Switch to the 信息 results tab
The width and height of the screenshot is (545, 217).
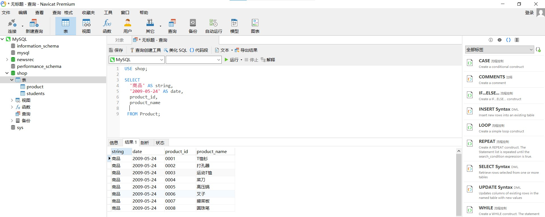coord(114,143)
